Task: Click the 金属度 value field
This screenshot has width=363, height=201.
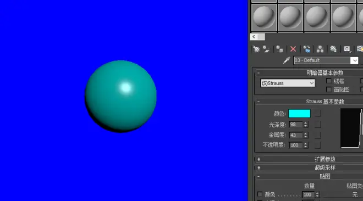Action: coord(296,135)
